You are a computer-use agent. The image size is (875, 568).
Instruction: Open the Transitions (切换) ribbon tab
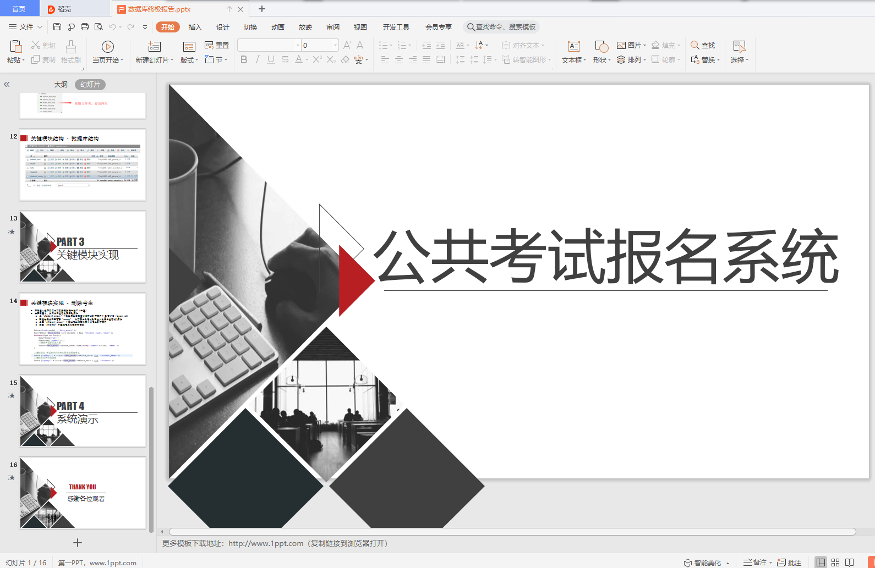250,27
